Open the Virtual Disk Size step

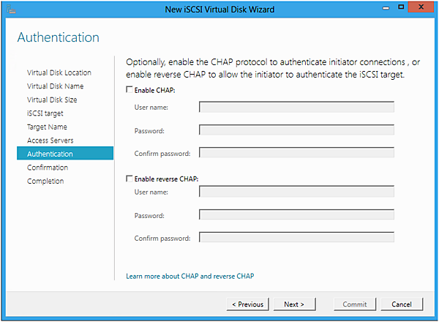[x=52, y=100]
